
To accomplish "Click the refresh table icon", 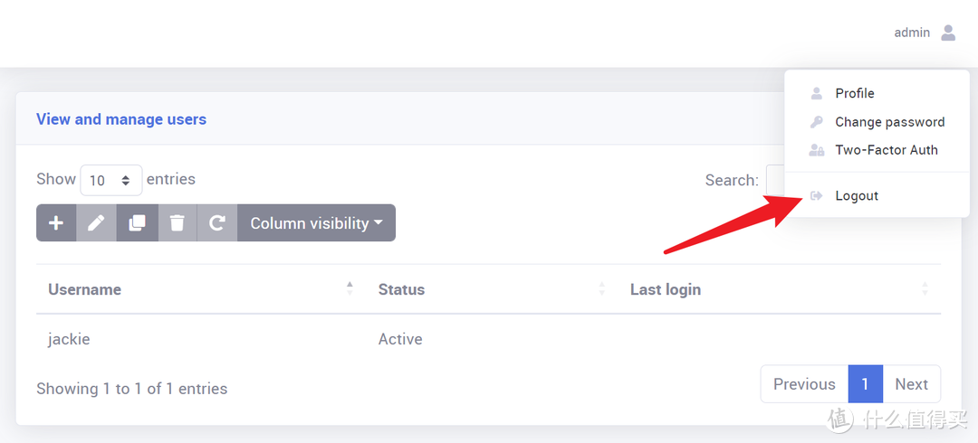I will pyautogui.click(x=217, y=223).
